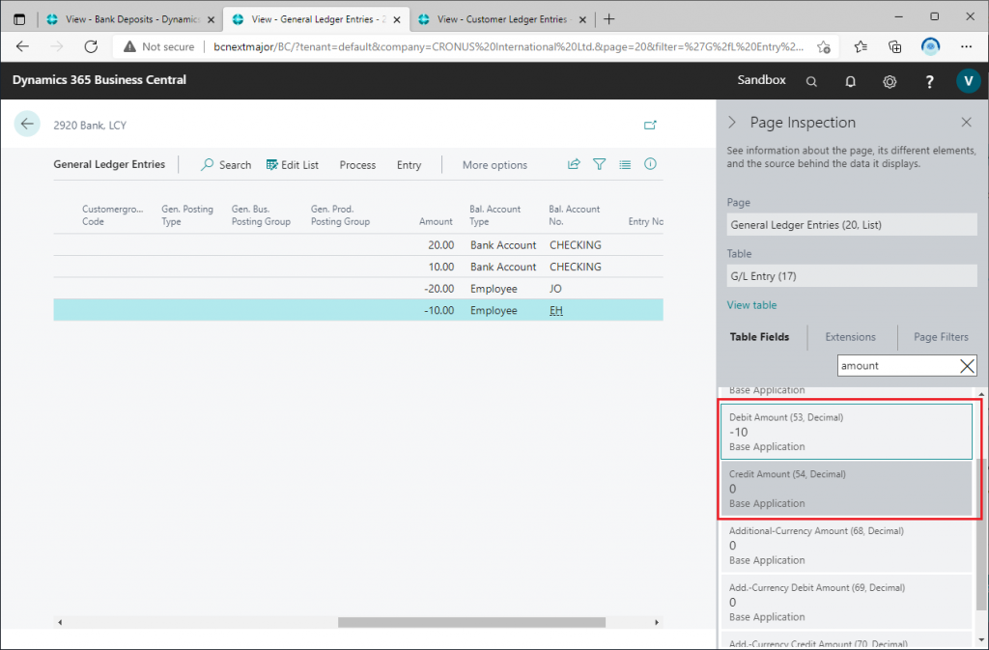
Task: Select the Add.-Currency Debit Amount field
Action: (846, 602)
